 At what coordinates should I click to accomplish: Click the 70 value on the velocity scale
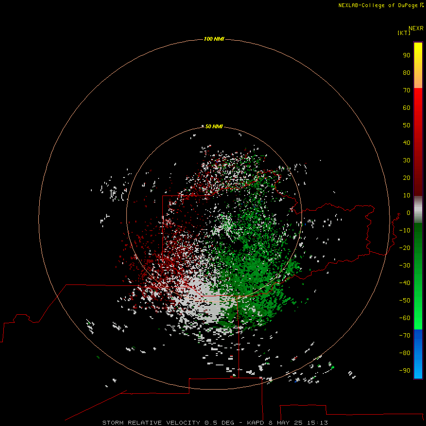click(407, 90)
